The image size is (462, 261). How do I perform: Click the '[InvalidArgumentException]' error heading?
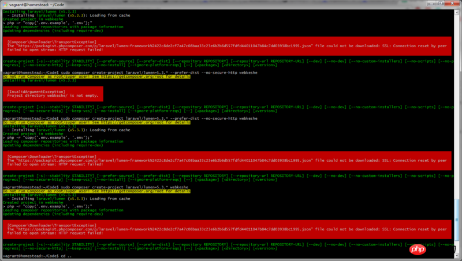(36, 92)
